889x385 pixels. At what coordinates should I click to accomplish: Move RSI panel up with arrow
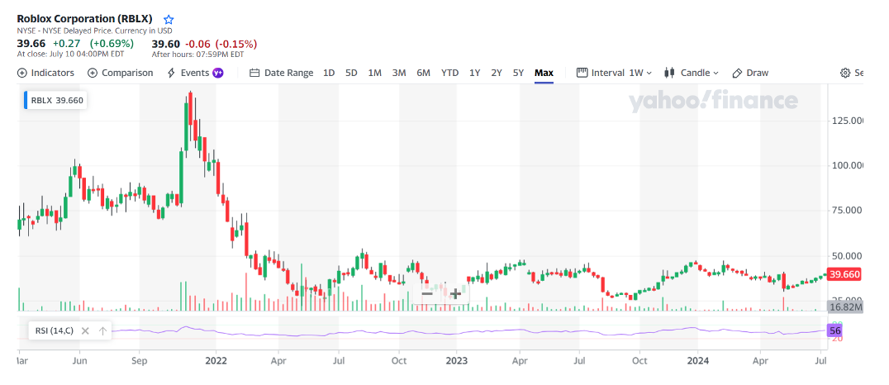point(103,330)
